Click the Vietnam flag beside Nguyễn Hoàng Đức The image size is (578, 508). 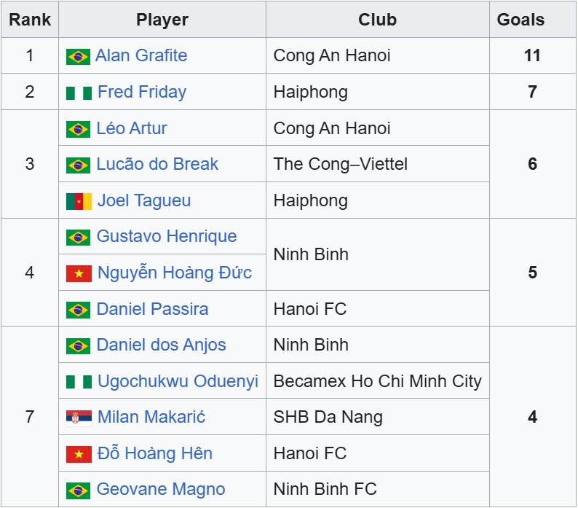coord(79,273)
